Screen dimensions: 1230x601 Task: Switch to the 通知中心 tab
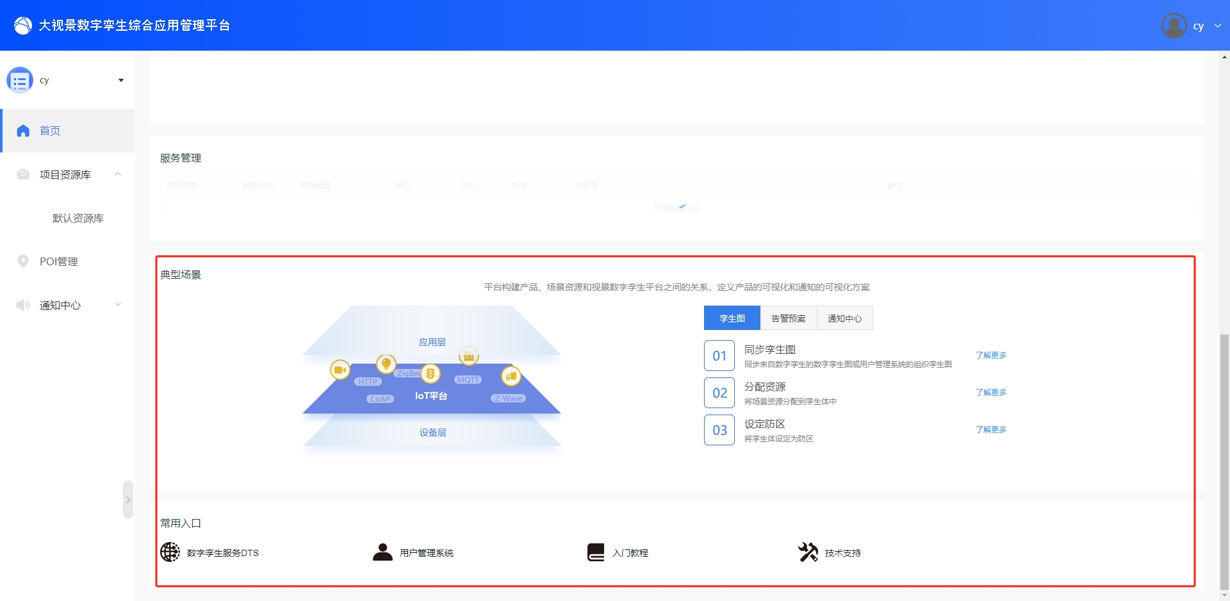(845, 318)
